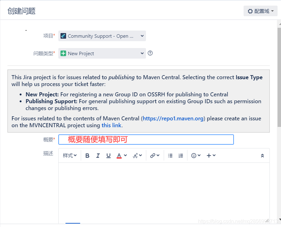Click the 'Publishing Support:' bold text
The height and width of the screenshot is (227, 281).
point(51,101)
